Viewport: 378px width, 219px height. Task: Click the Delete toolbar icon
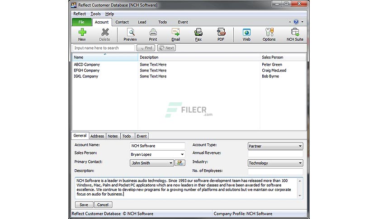[x=104, y=34]
